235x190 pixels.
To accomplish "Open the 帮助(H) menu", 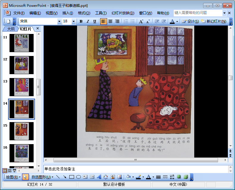I will [163, 13].
